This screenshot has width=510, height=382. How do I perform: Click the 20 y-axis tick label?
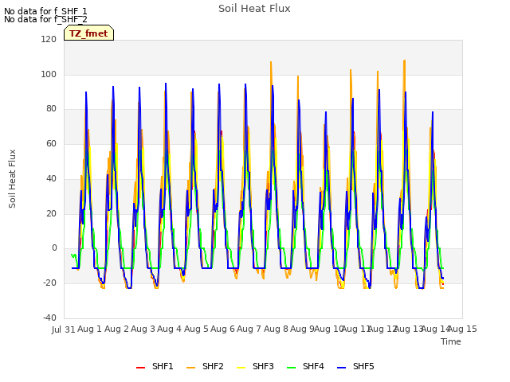pos(51,213)
